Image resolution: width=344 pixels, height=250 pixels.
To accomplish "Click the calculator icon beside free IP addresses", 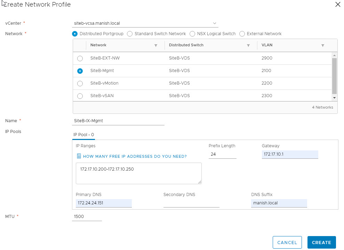I will [79, 156].
